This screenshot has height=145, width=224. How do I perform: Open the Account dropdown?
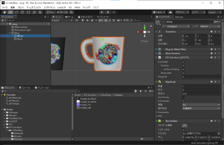pyautogui.click(x=182, y=12)
